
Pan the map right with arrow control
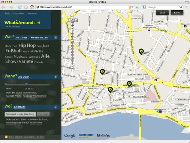tap(76, 20)
